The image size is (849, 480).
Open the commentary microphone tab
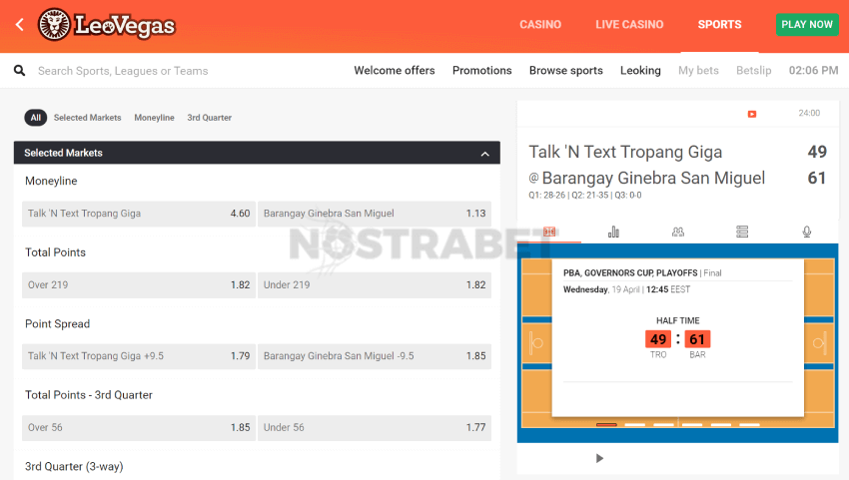coord(807,232)
